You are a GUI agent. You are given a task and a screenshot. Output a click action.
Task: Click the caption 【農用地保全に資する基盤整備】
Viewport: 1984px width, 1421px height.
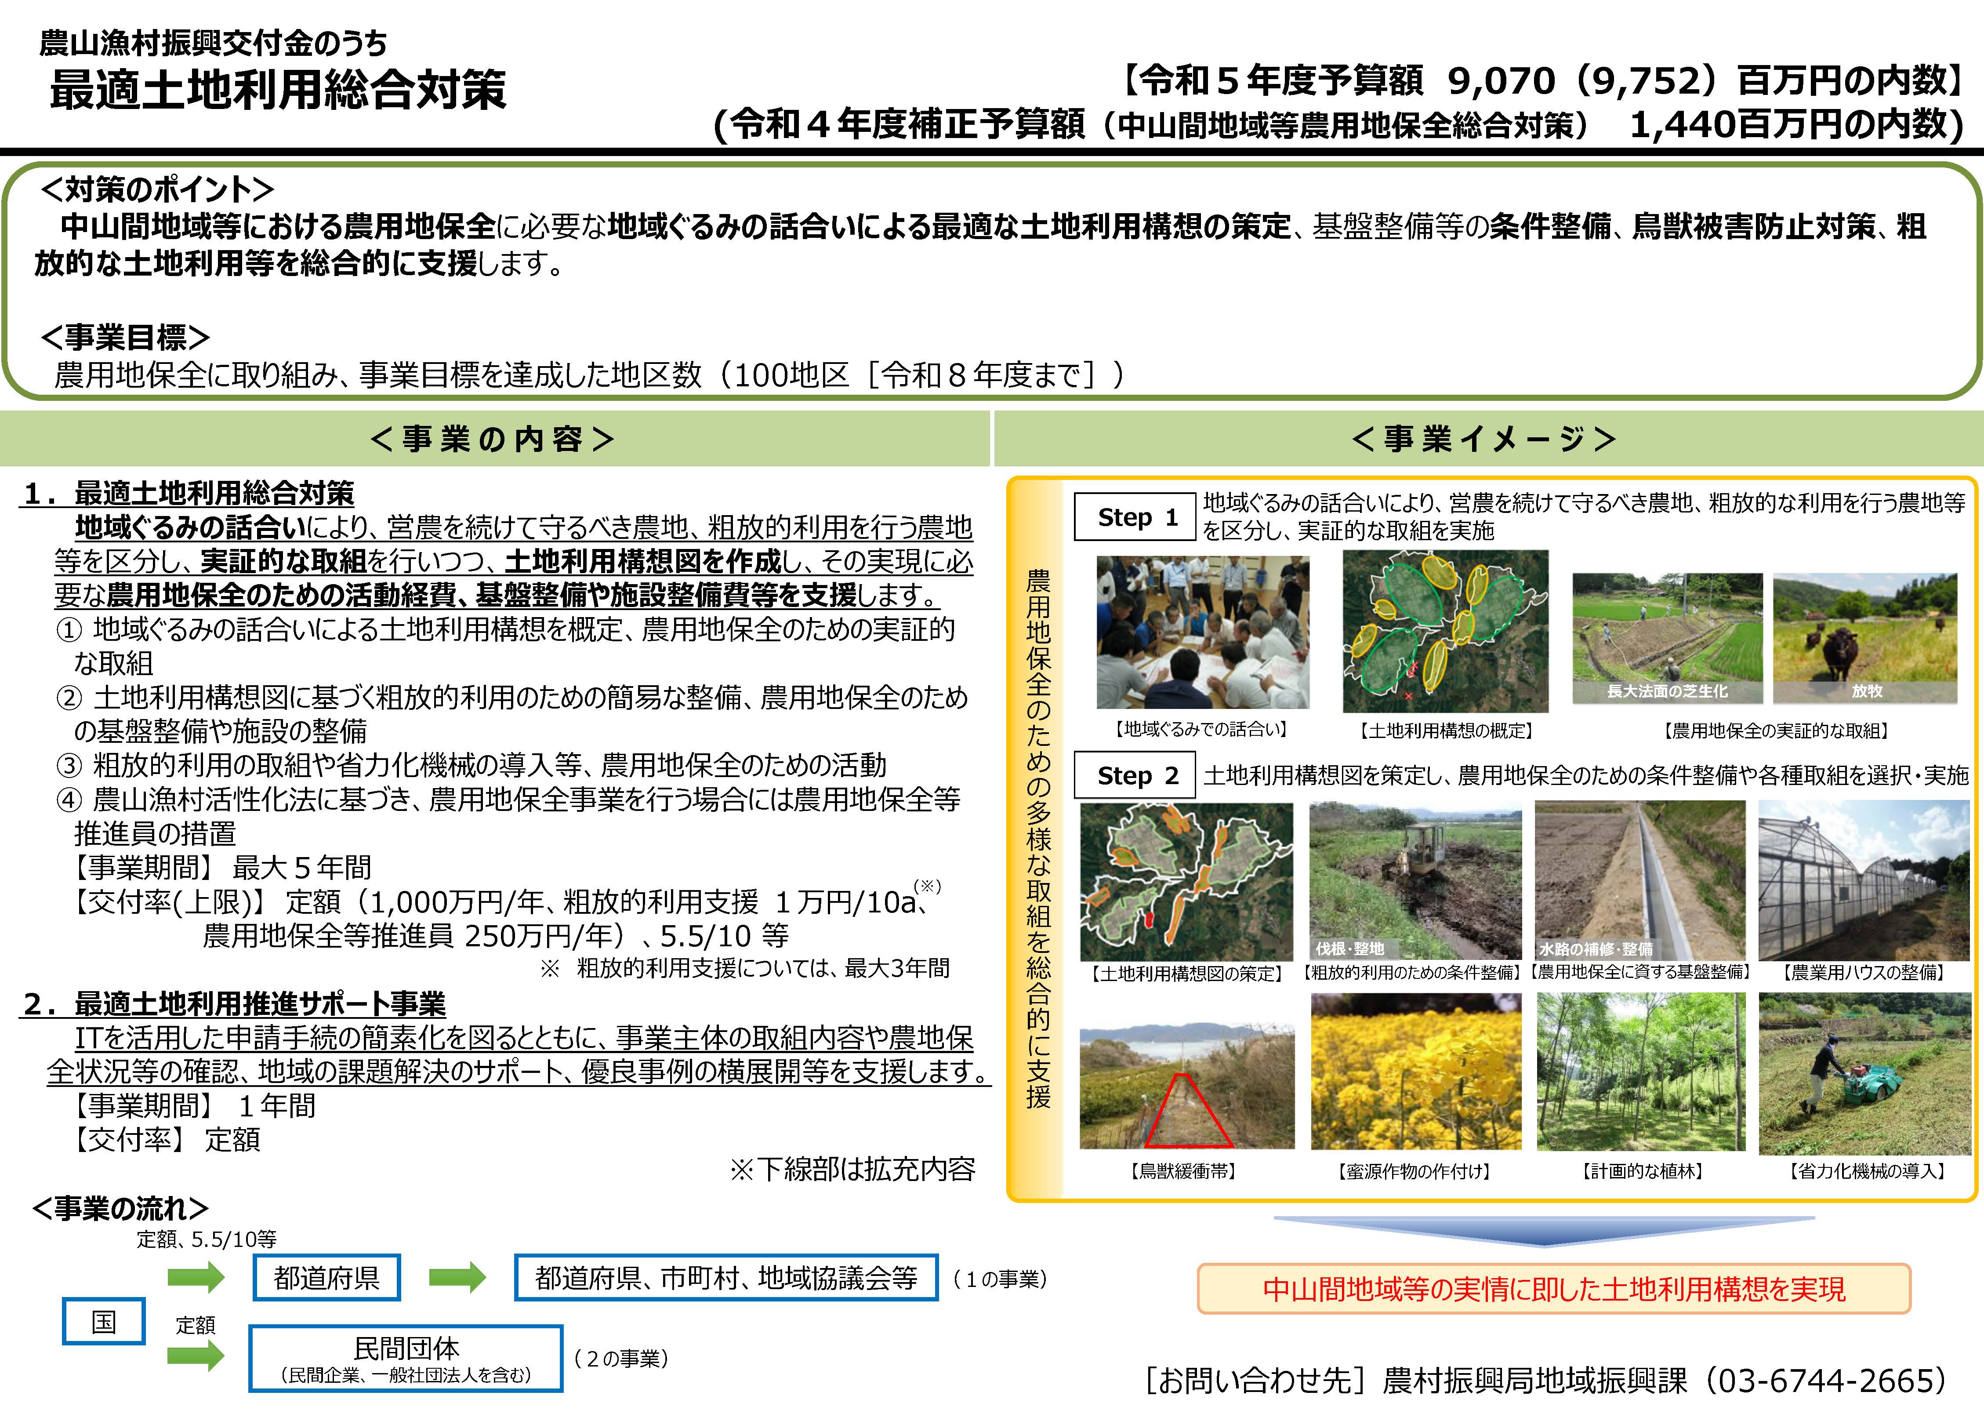1641,971
